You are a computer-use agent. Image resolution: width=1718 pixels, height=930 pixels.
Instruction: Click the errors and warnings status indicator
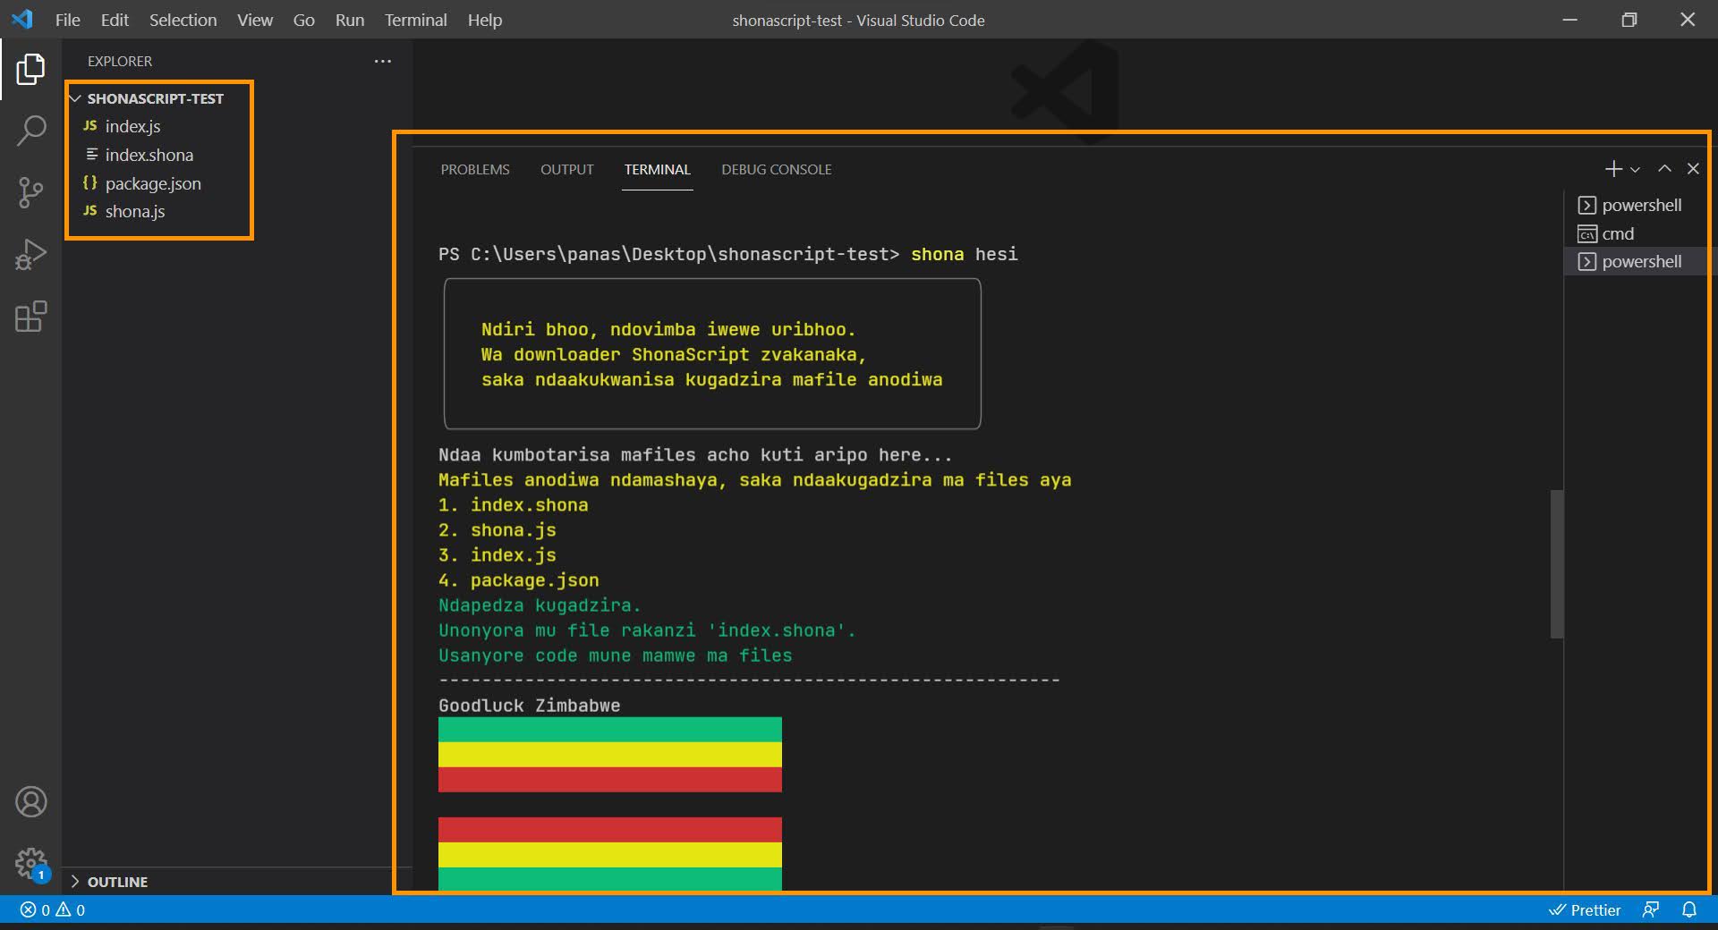(53, 909)
